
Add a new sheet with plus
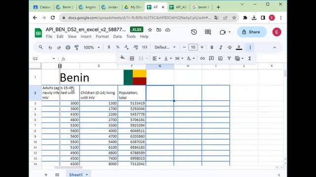(x=46, y=175)
